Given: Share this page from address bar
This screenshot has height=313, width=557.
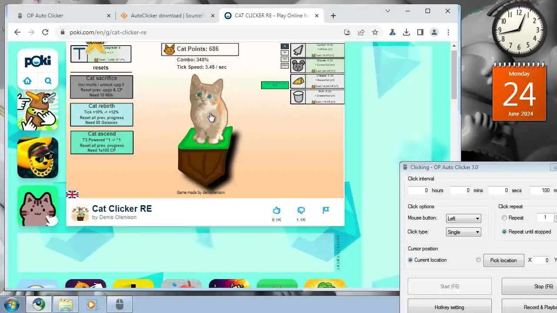Looking at the screenshot, I should (x=361, y=32).
